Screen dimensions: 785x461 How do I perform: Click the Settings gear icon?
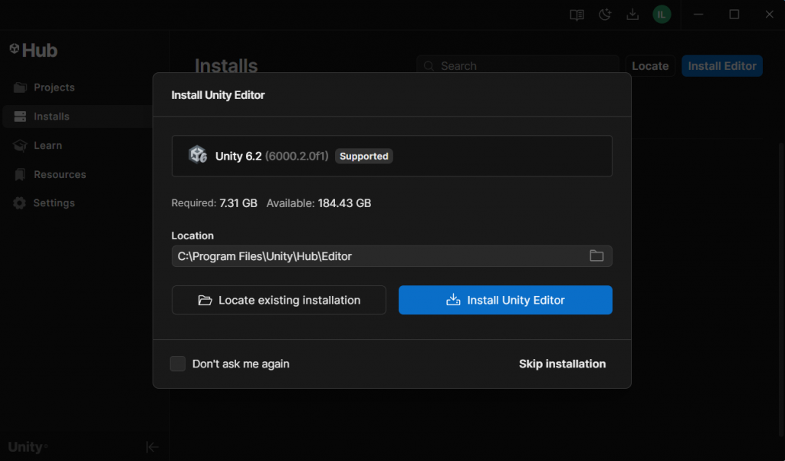[19, 203]
